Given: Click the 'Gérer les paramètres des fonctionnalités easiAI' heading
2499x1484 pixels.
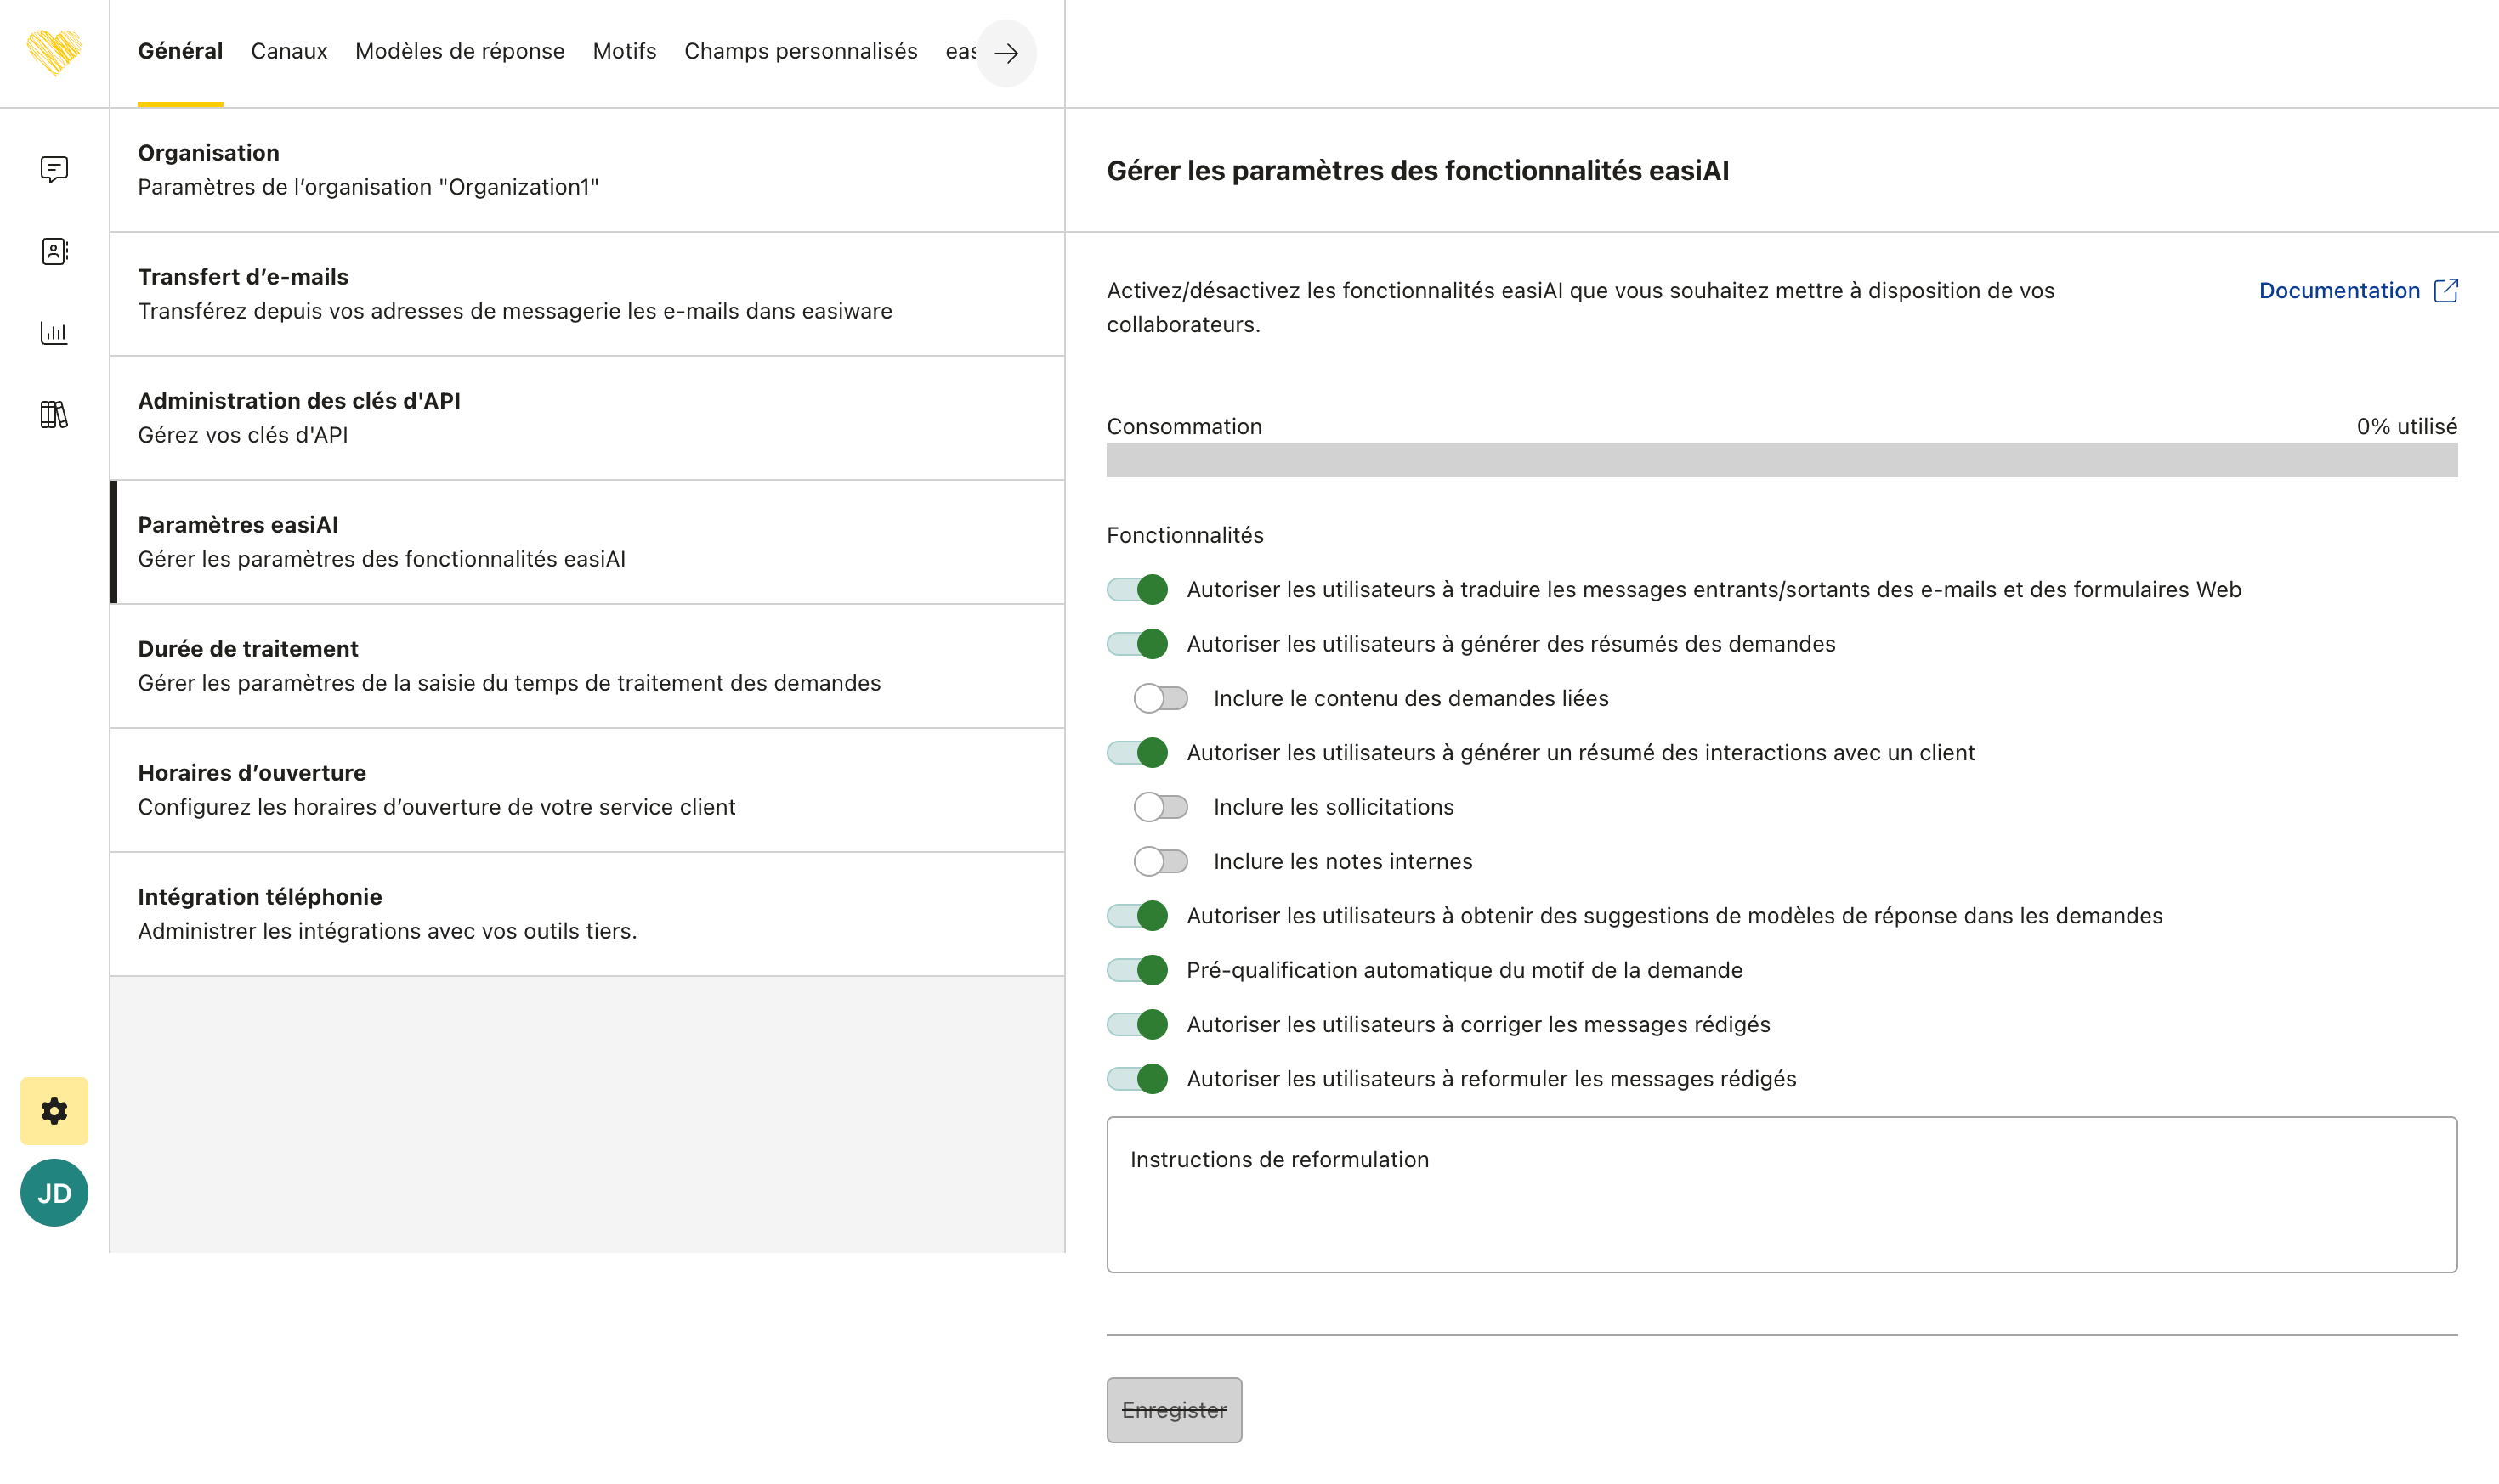Looking at the screenshot, I should [x=1418, y=171].
